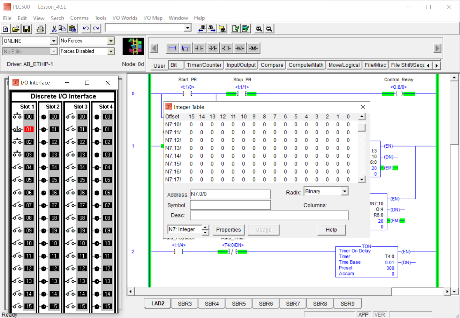Viewport: 460px width, 318px height.
Task: Toggle Slot 1 input switch 07
Action: [17, 205]
